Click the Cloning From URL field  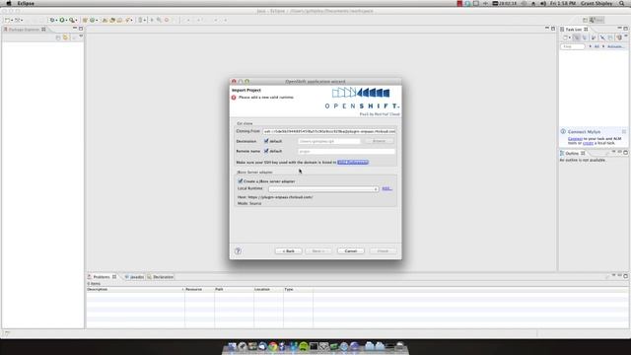coord(329,131)
